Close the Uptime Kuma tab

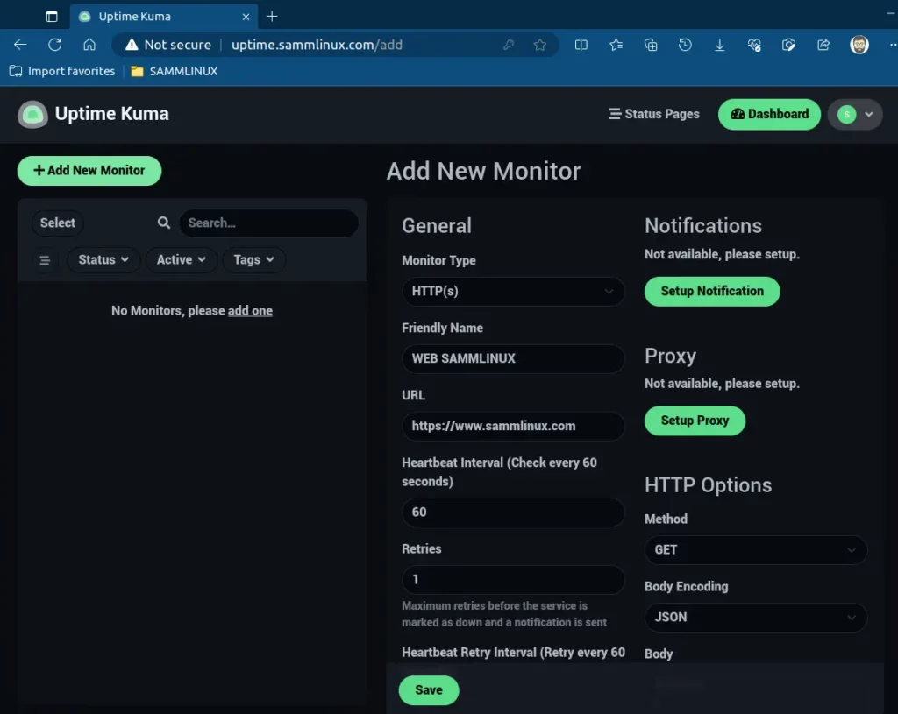246,17
